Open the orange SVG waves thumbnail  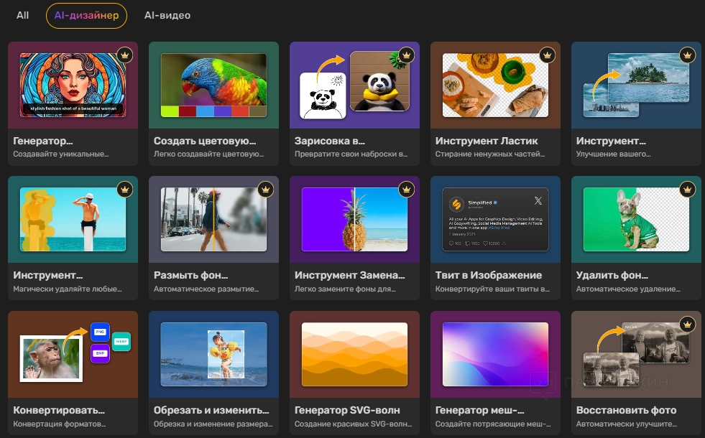354,354
